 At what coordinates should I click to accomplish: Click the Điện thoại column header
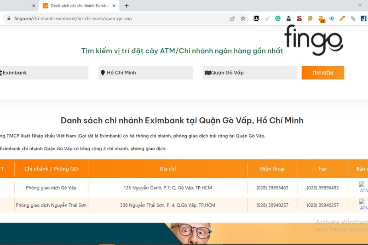272,169
